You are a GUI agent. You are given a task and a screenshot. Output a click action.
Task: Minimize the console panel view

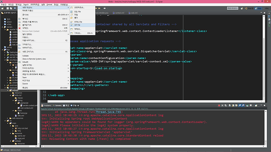pyautogui.click(x=261, y=105)
